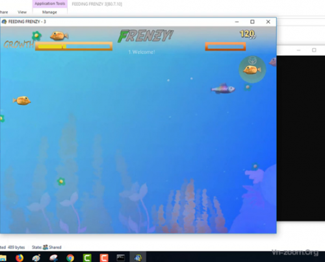This screenshot has height=262, width=325.
Task: Open the orange Camtasia recorder taskbar icon
Action: tap(104, 258)
